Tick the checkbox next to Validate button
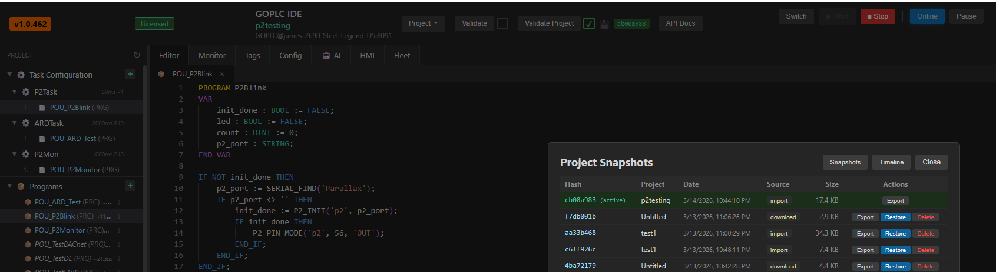Screen dimensions: 996x272 click(x=502, y=23)
